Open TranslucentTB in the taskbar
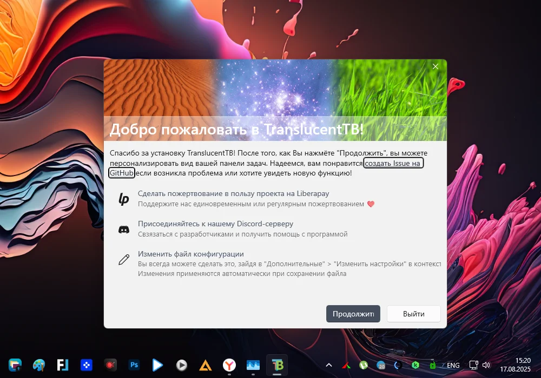 tap(277, 365)
